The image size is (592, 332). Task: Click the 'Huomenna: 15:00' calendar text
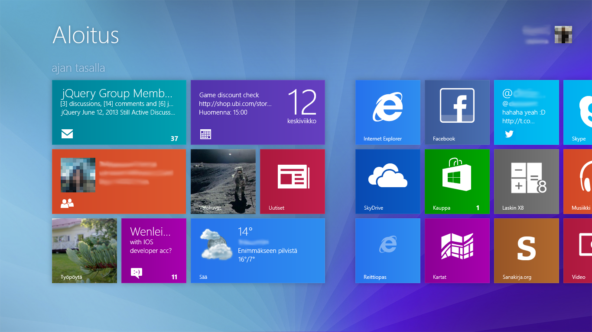(x=223, y=112)
